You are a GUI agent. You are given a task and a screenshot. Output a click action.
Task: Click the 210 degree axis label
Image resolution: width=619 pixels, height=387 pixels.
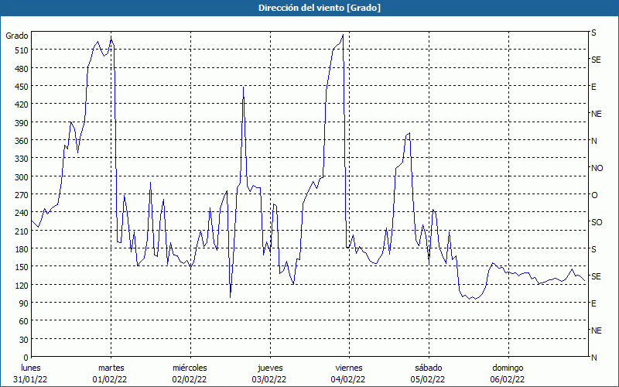pyautogui.click(x=22, y=231)
